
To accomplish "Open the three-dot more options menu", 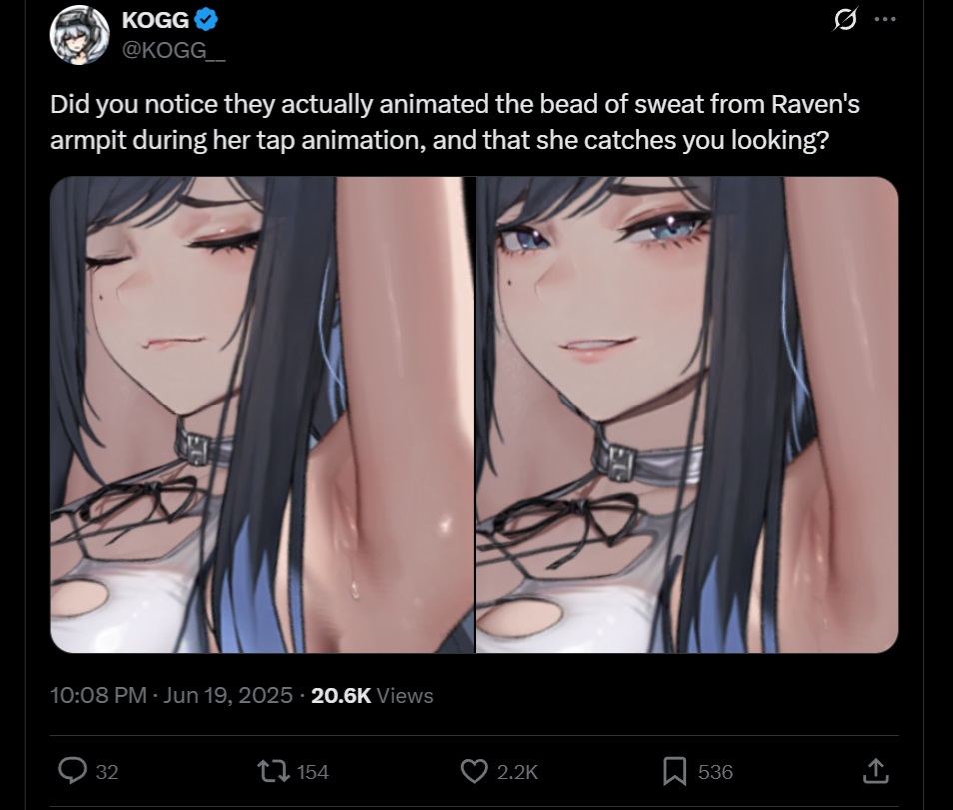I will click(885, 19).
